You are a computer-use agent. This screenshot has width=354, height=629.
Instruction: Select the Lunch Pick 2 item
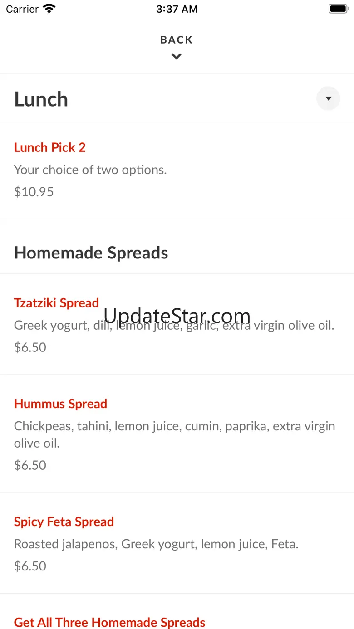click(50, 147)
